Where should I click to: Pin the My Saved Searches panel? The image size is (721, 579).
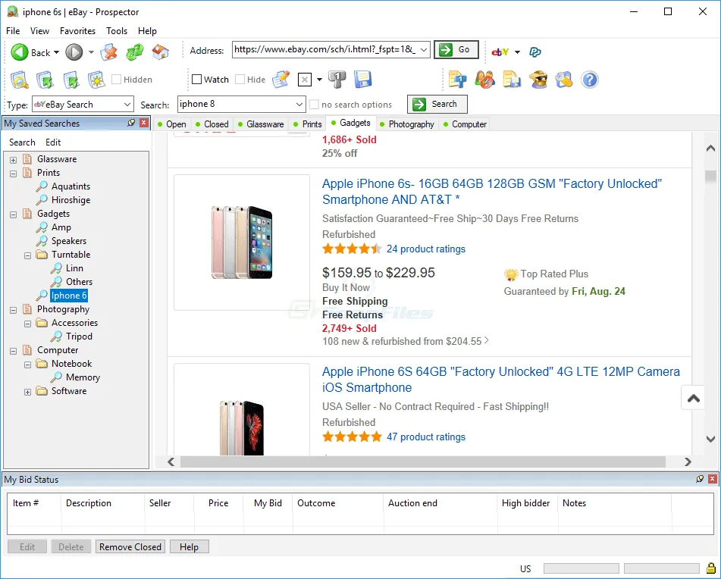[131, 123]
